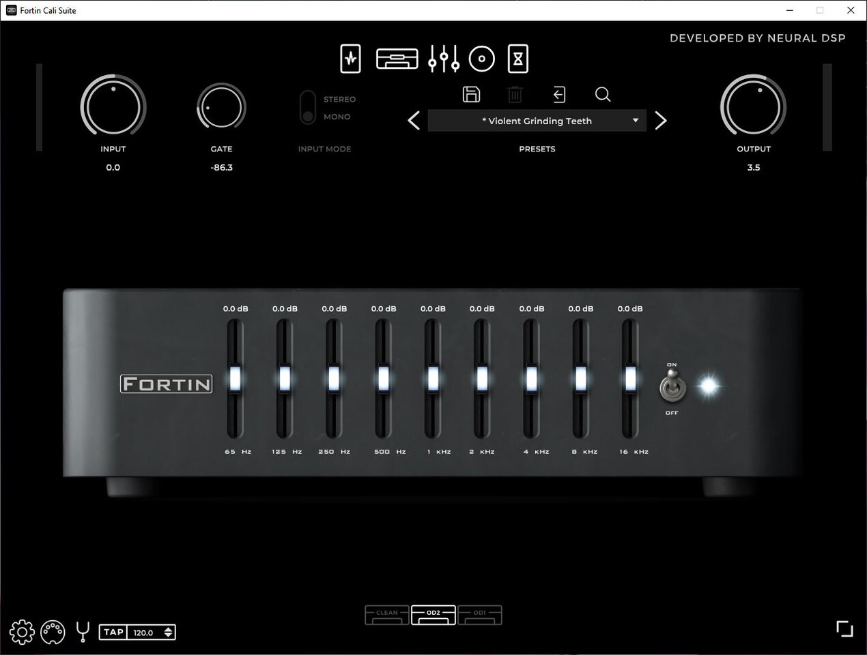Click the TAP tempo button
This screenshot has width=867, height=655.
(x=113, y=632)
